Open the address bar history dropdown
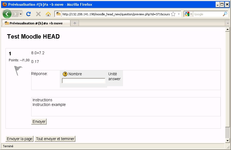The image size is (231, 150). [x=179, y=14]
